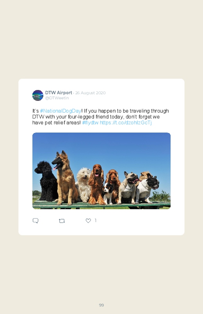Click the page number 99
Viewport: 203px width, 314px height.
(x=101, y=305)
